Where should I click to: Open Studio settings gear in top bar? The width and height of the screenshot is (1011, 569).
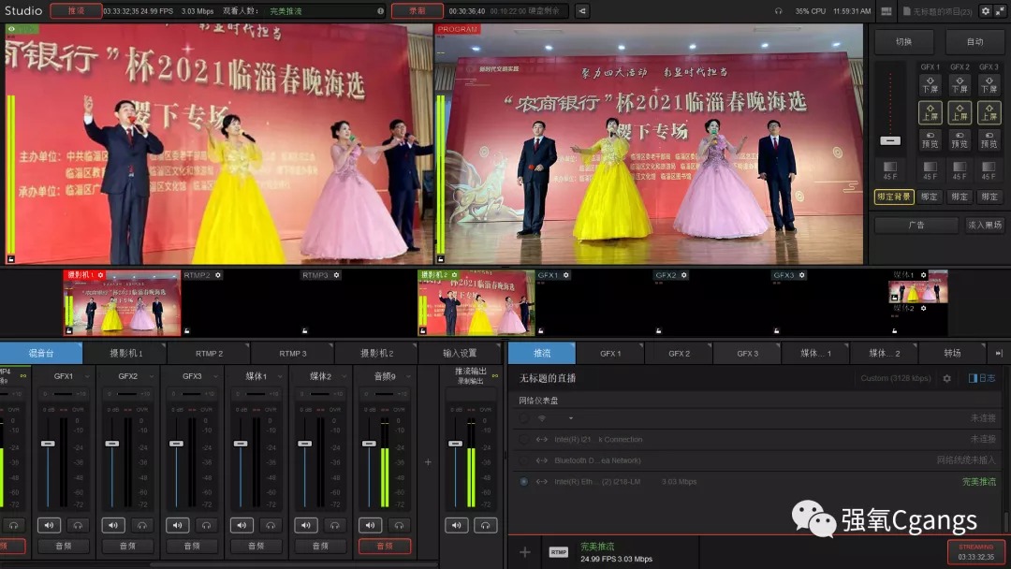point(985,11)
